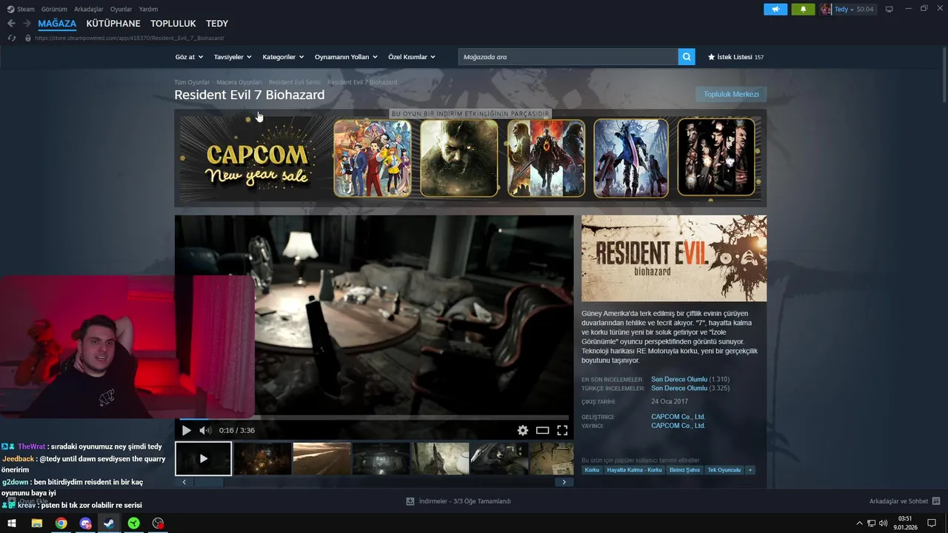The height and width of the screenshot is (533, 948).
Task: Click the Hayatta Kalma - Korku tag
Action: tap(635, 470)
